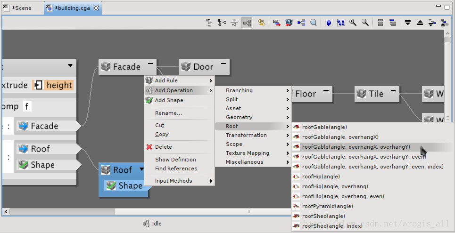Click the magnifier search icon in toolbar
The width and height of the screenshot is (455, 233).
click(x=314, y=23)
